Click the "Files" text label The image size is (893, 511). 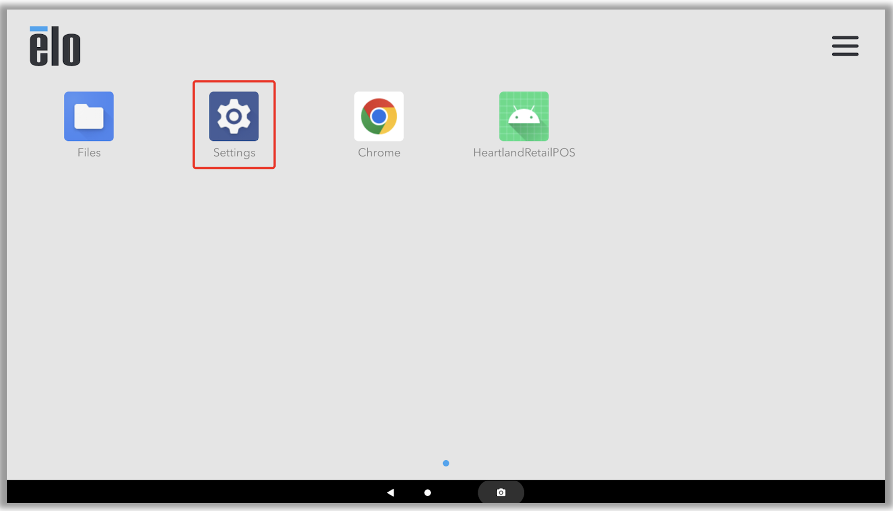[89, 153]
